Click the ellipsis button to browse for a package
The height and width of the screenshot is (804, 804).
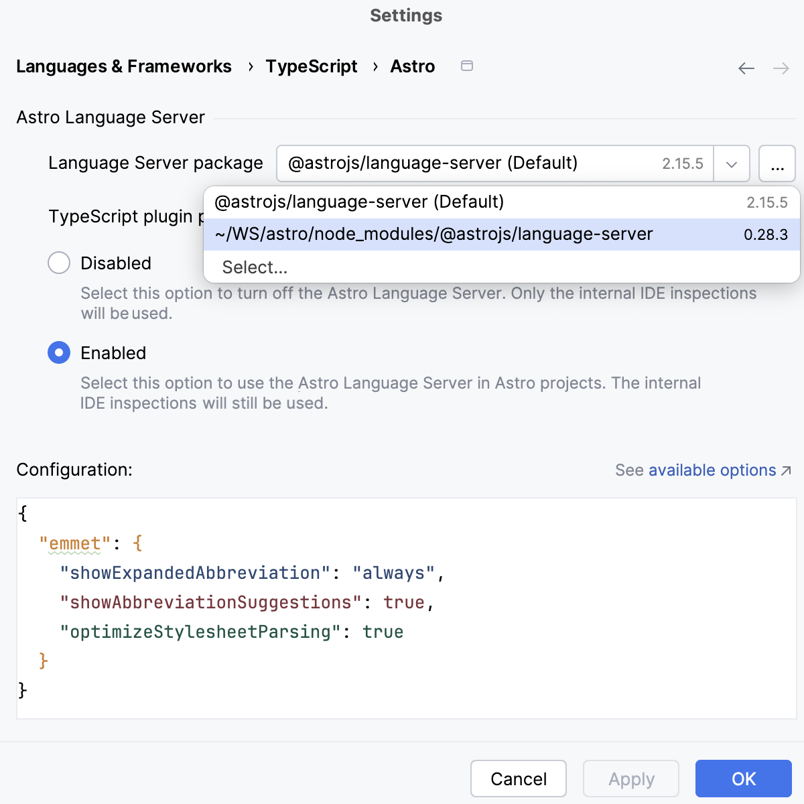(777, 163)
